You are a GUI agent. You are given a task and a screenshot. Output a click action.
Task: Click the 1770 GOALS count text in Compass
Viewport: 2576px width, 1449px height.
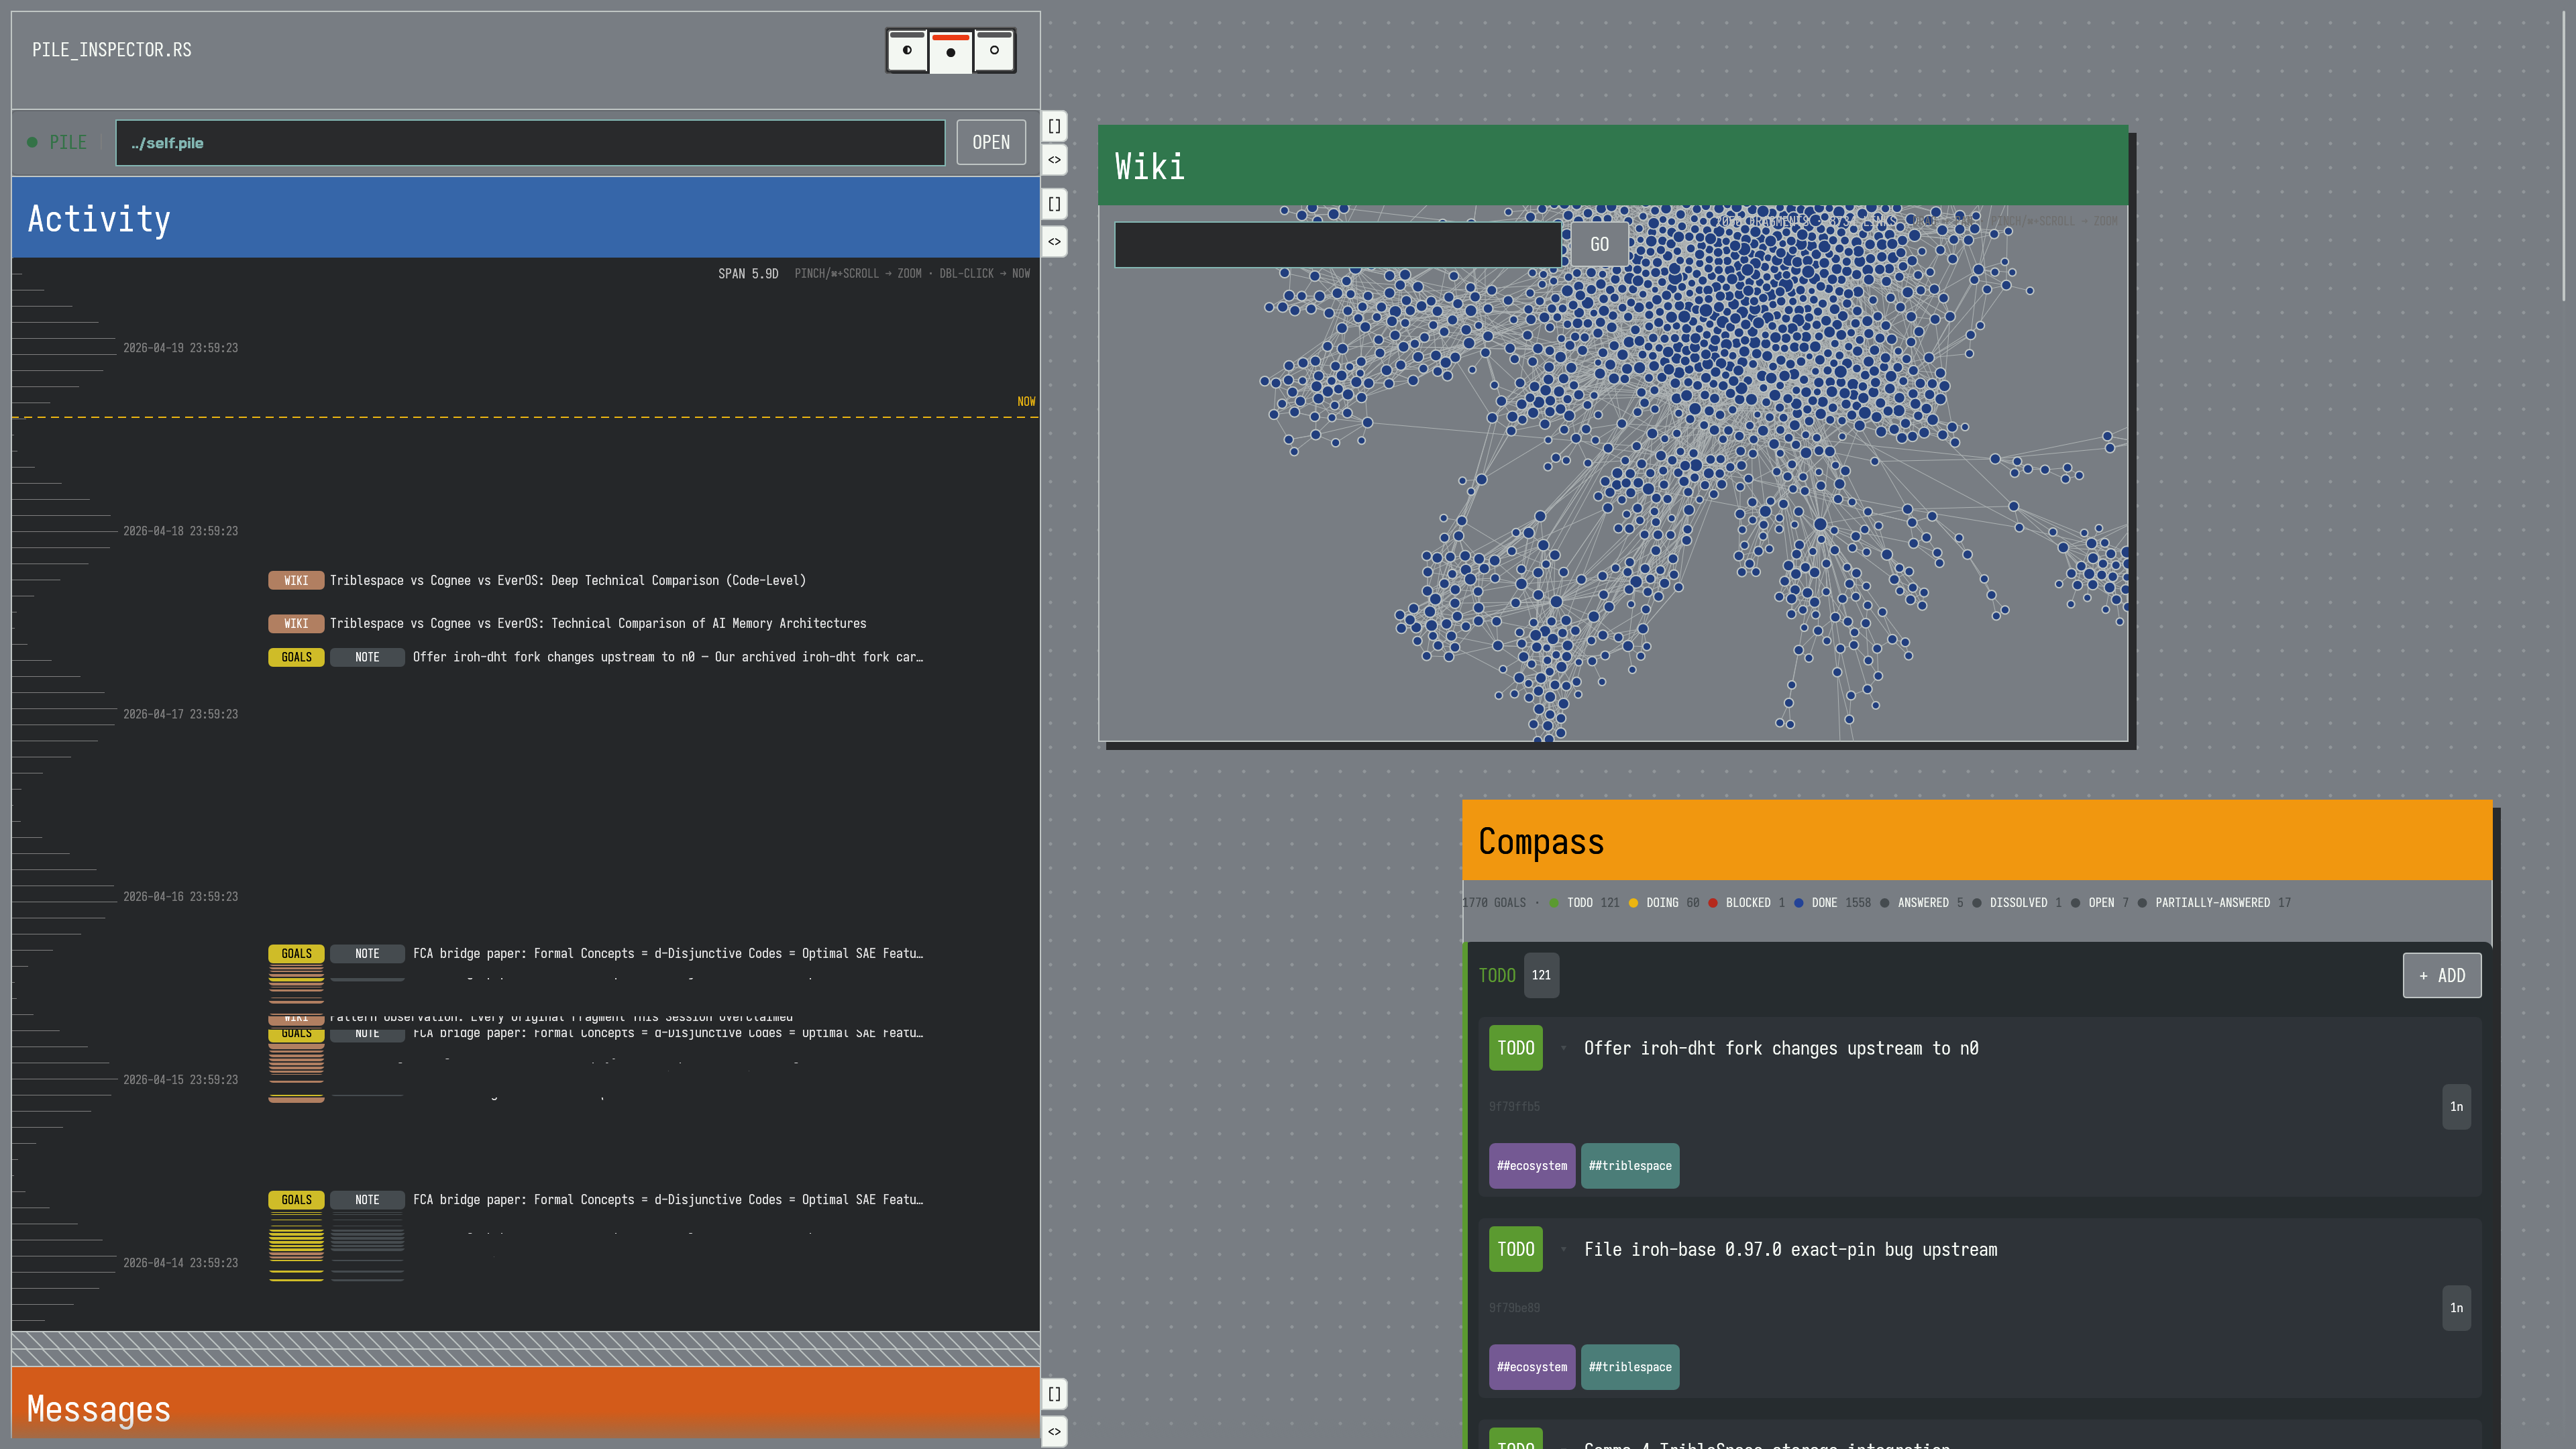pyautogui.click(x=1495, y=903)
